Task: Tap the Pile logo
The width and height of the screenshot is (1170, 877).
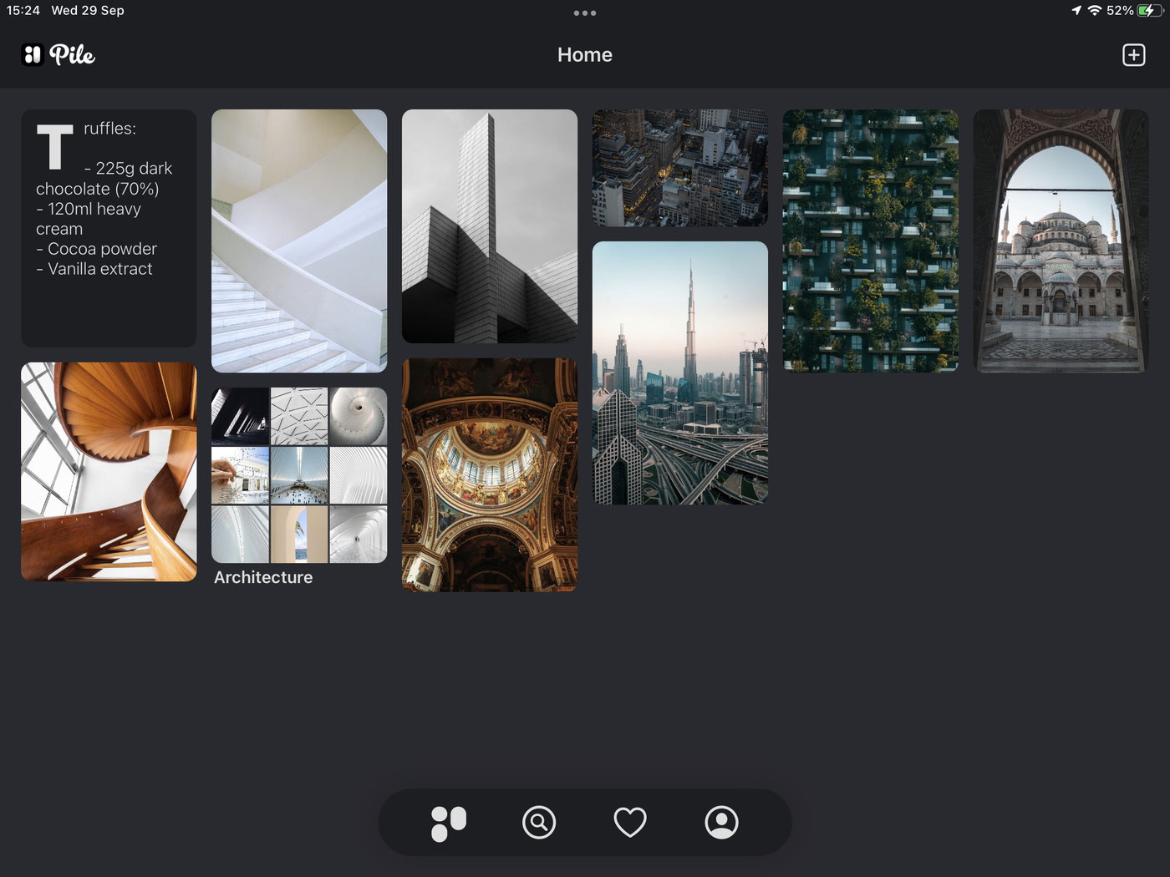Action: point(58,55)
